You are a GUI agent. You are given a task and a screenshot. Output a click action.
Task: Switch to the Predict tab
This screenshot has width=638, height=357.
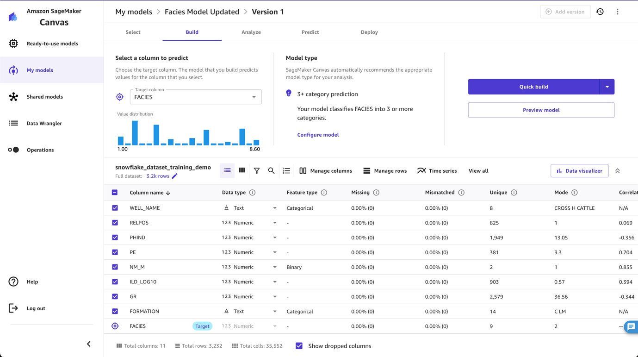point(310,32)
